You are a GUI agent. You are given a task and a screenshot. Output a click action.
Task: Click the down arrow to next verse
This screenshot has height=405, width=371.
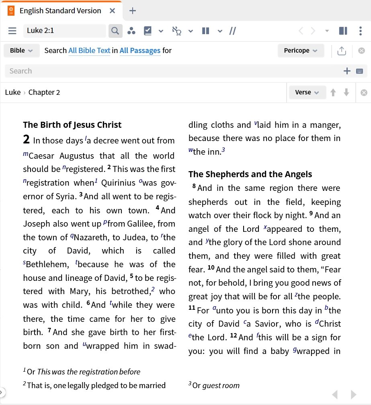click(x=346, y=92)
